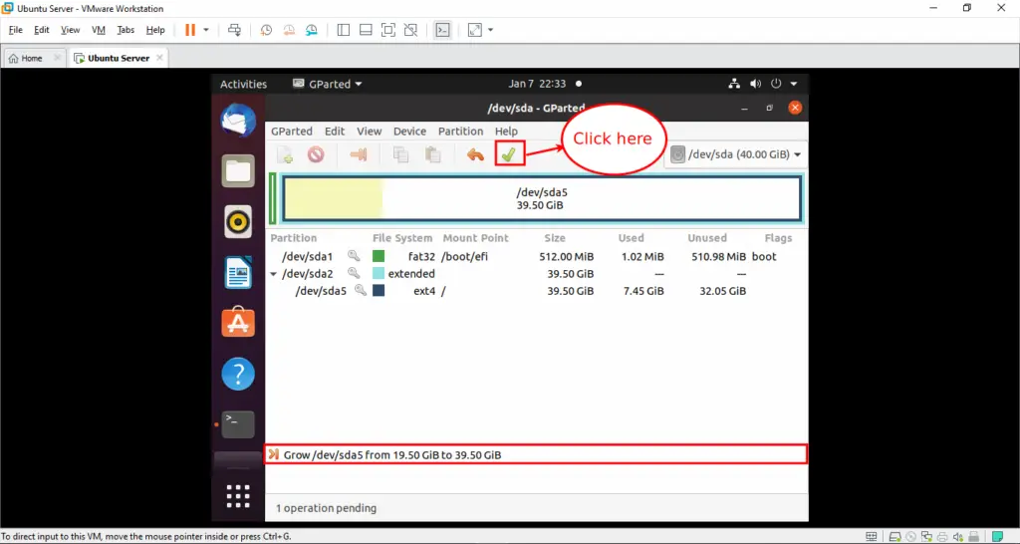1020x544 pixels.
Task: Open Ubuntu Software from the dock
Action: pos(238,322)
